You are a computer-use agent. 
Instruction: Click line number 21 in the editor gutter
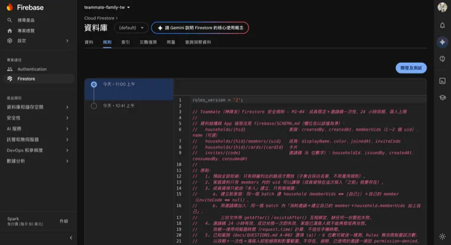point(179,241)
